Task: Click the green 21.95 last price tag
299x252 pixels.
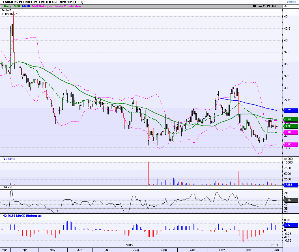Action: coord(291,126)
